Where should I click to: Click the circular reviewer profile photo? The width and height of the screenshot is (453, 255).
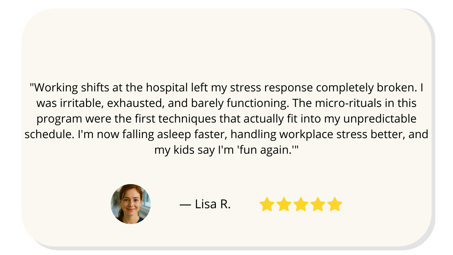click(x=131, y=204)
